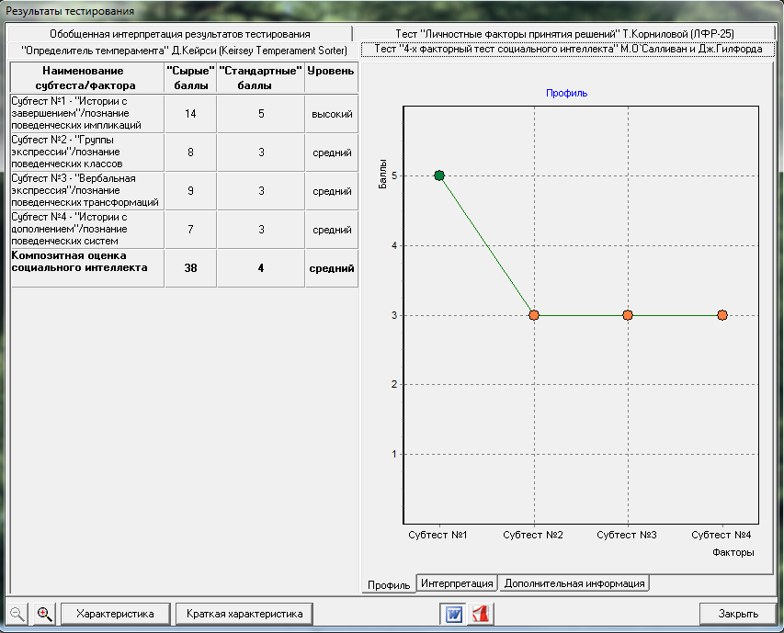Select the Субтест №4 'Истории с дополнением' row
Image resolution: width=784 pixels, height=633 pixels.
point(184,230)
